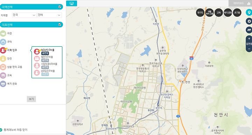Zoom in the map with plus

click(x=249, y=39)
